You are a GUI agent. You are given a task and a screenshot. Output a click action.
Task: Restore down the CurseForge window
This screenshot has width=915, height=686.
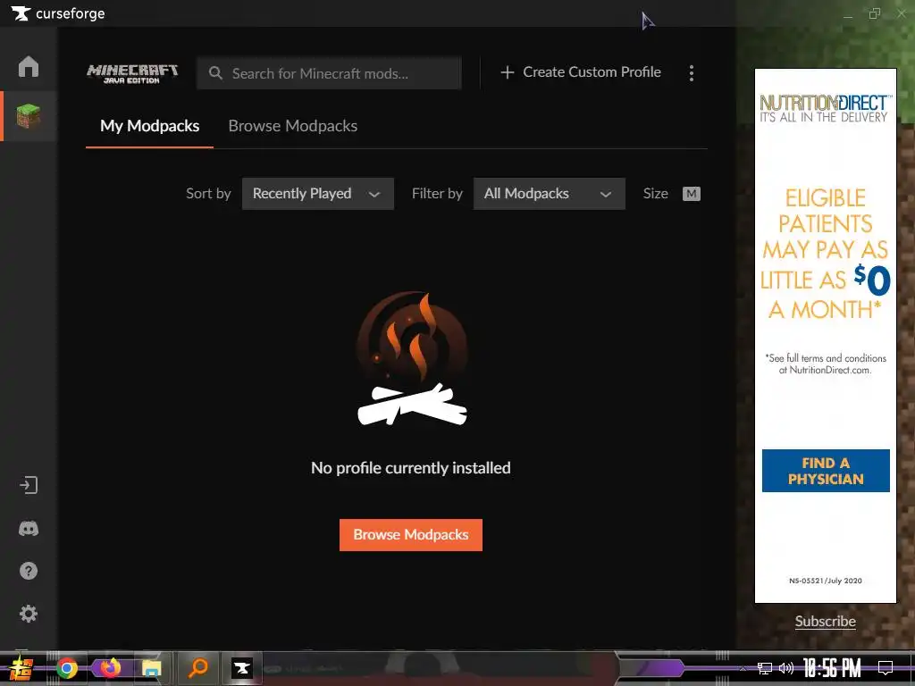[874, 13]
